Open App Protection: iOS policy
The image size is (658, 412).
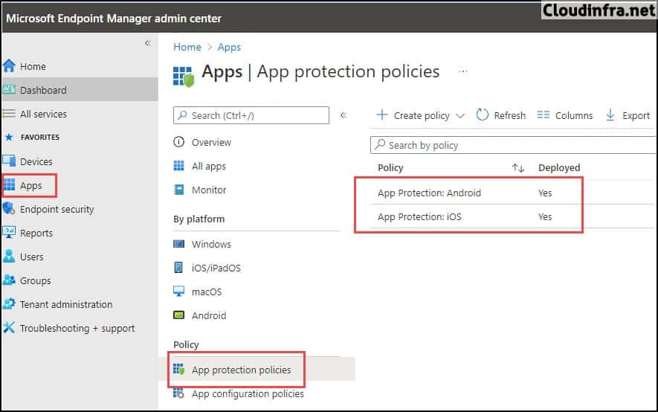(x=419, y=217)
